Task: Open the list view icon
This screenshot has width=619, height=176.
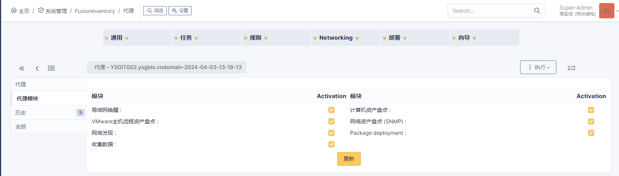Action: point(51,68)
